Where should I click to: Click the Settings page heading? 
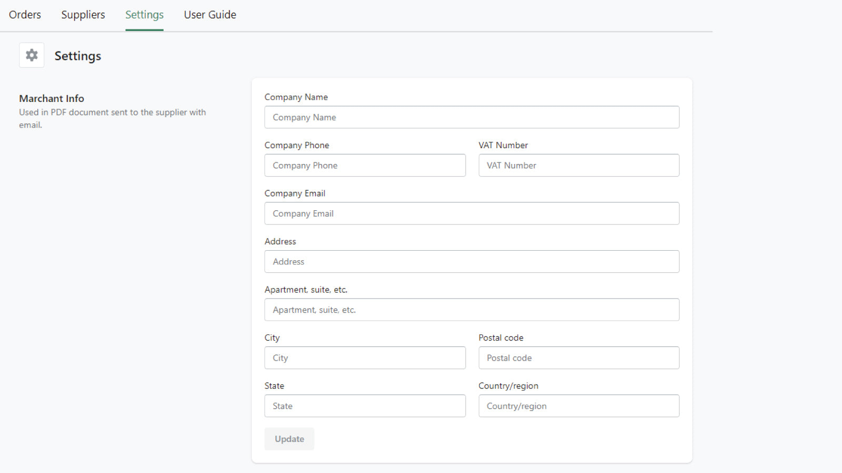78,56
